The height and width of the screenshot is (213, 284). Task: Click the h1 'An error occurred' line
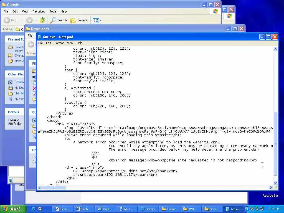click(123, 135)
